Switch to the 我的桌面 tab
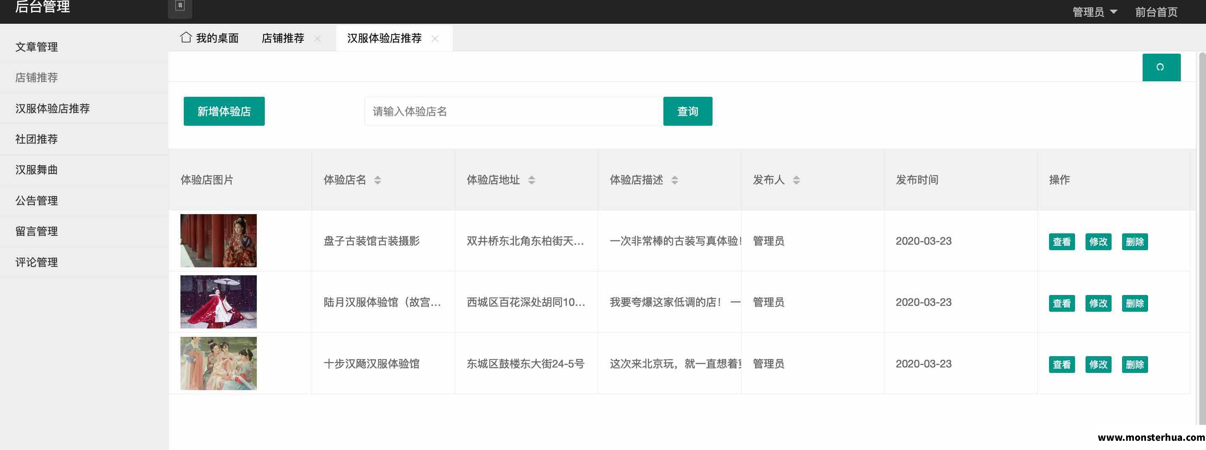The image size is (1206, 450). 209,38
